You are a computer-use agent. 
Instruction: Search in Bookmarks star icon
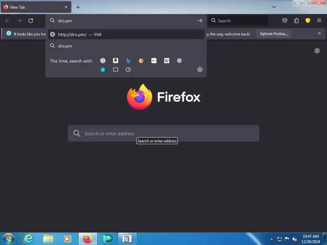click(103, 70)
